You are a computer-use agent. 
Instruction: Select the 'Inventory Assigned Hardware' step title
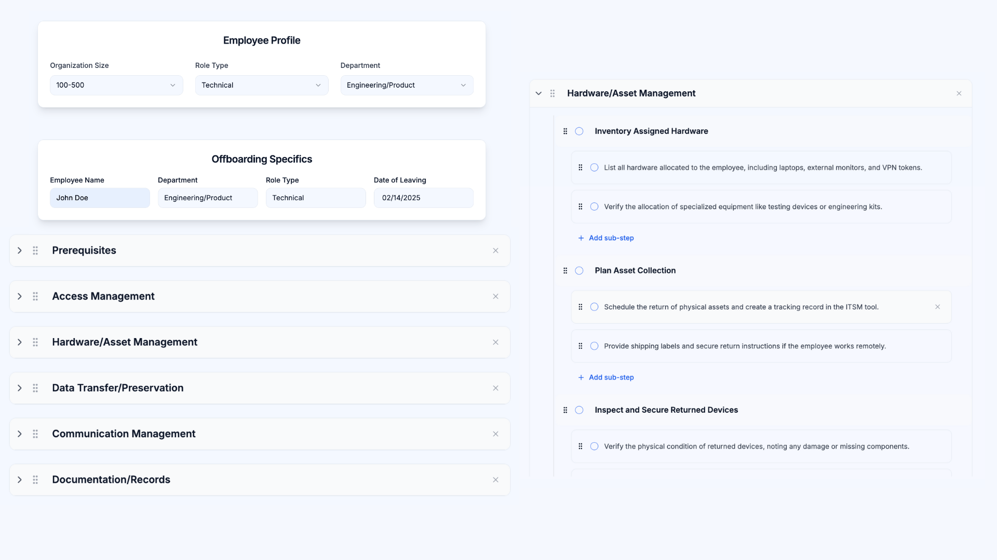pos(651,131)
